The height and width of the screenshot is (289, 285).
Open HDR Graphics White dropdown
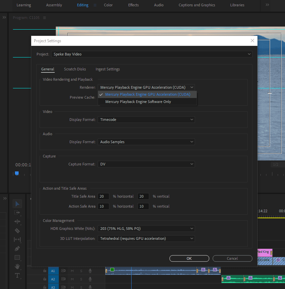(146, 229)
